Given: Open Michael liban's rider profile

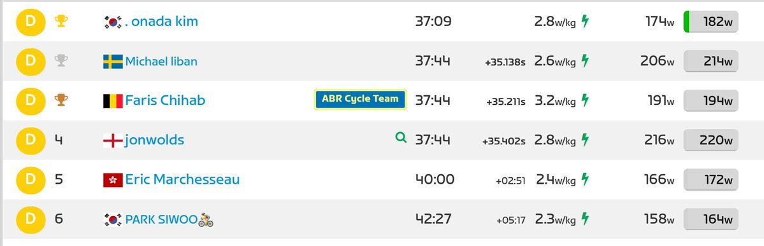Looking at the screenshot, I should coord(161,61).
